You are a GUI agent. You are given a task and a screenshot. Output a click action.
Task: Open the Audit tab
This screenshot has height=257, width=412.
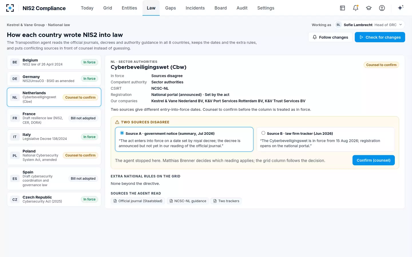[x=242, y=8]
